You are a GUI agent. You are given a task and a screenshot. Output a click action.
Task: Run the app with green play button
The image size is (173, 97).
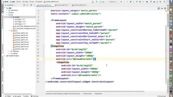click(121, 2)
